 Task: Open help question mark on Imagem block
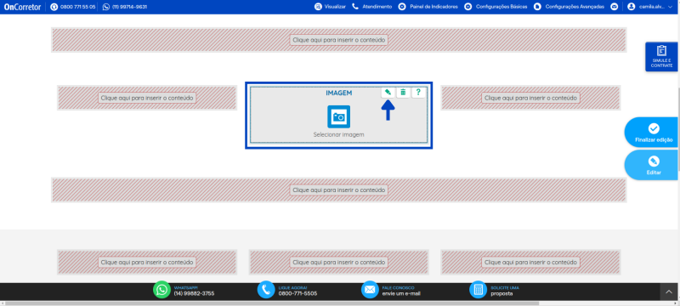(418, 93)
